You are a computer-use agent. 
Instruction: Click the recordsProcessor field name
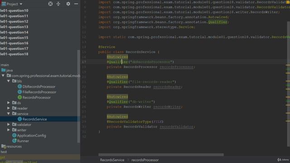point(176,67)
